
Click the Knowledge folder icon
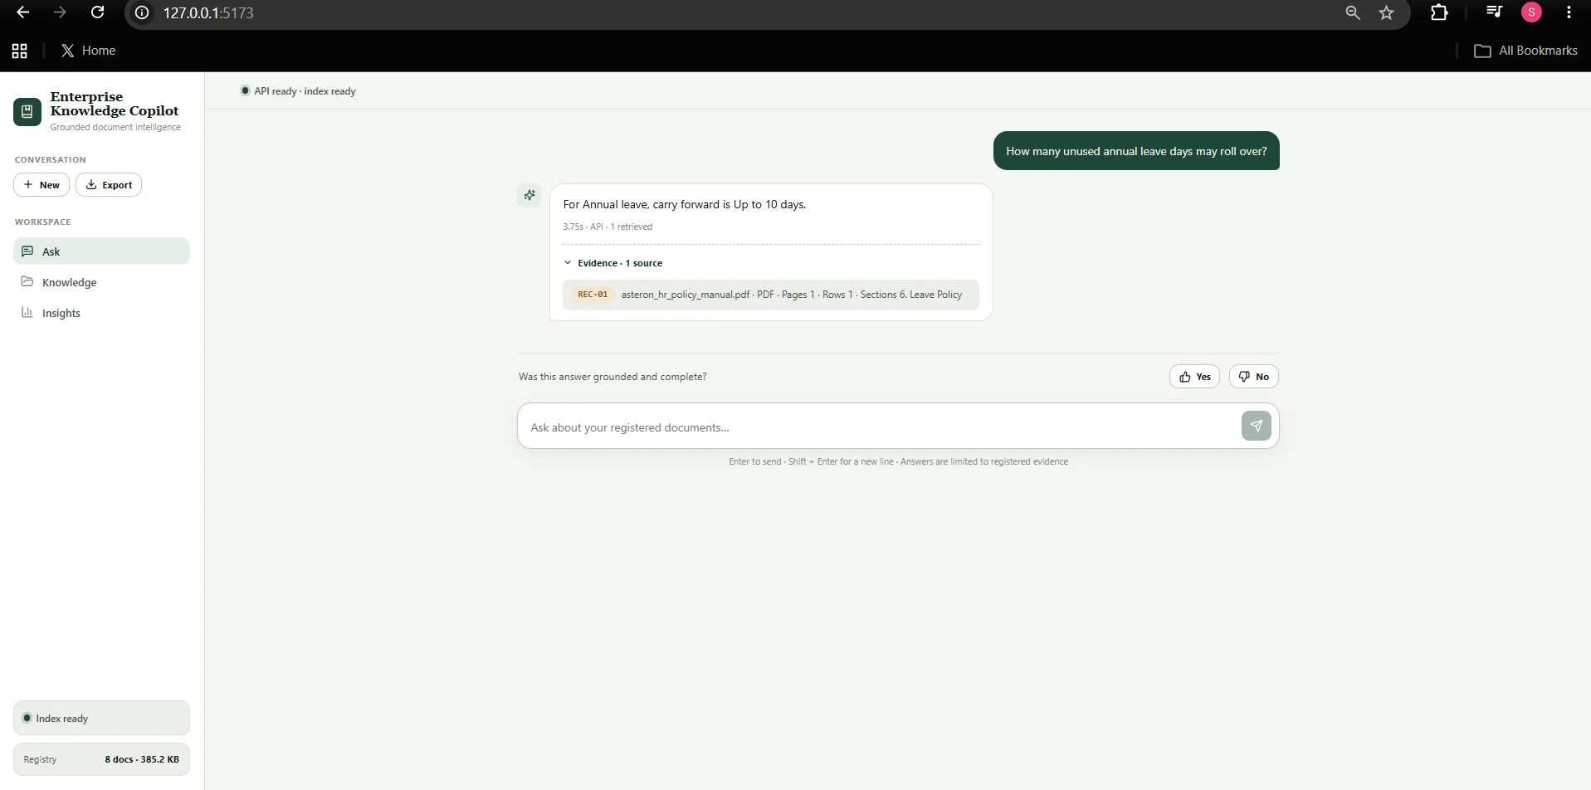tap(27, 281)
